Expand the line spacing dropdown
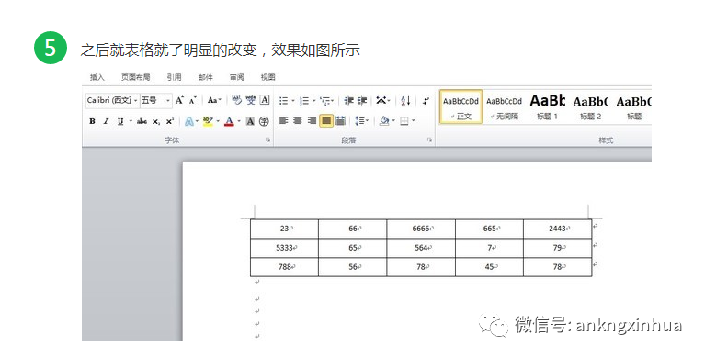705x357 pixels. [x=361, y=120]
